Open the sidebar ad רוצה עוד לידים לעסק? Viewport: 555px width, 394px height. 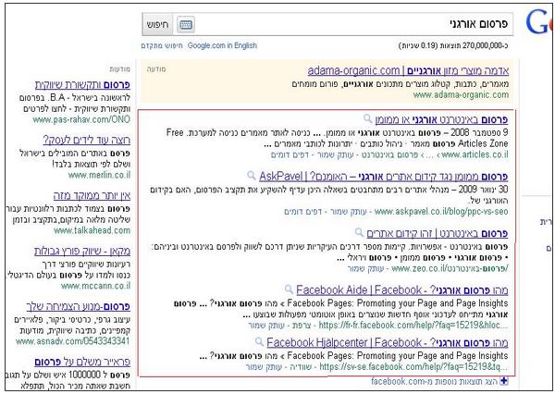(86, 141)
